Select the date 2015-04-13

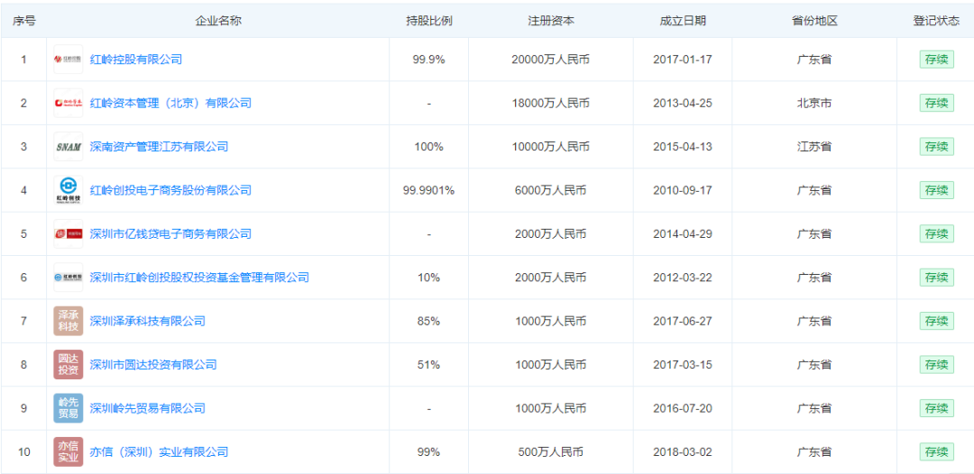pos(683,147)
